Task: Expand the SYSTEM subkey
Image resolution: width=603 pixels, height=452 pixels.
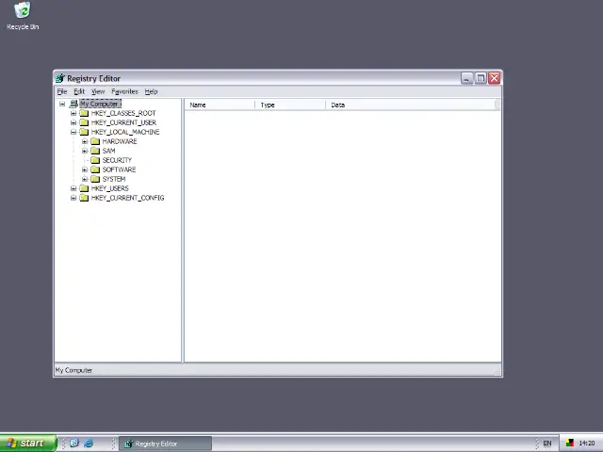Action: pyautogui.click(x=85, y=179)
